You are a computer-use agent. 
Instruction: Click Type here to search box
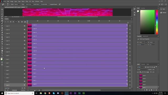click(x=19, y=93)
